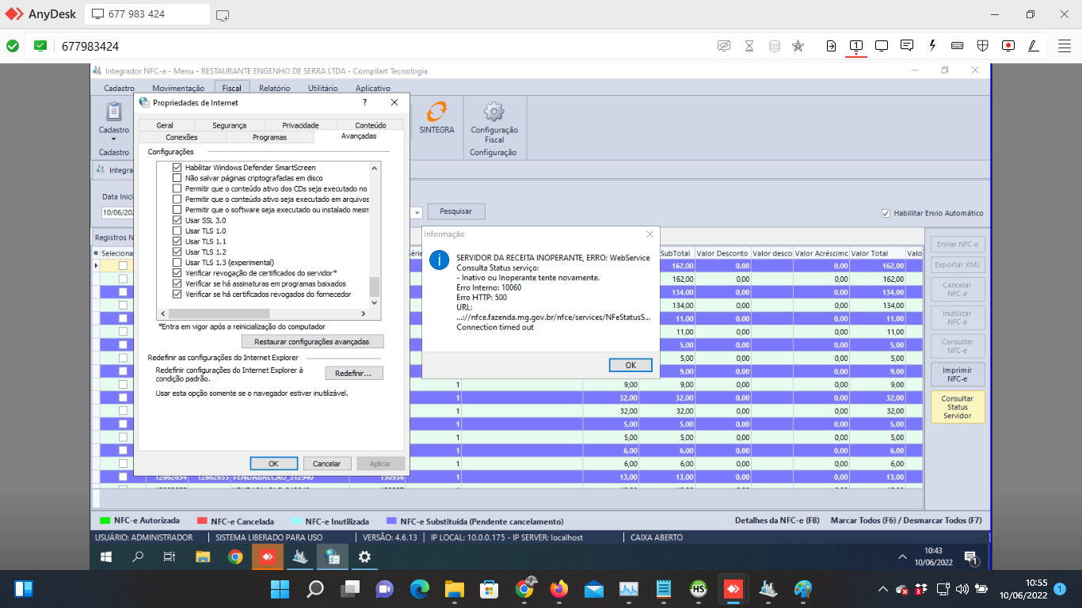Uncheck Habilitar Envio Automático
The image size is (1082, 608).
click(x=886, y=213)
